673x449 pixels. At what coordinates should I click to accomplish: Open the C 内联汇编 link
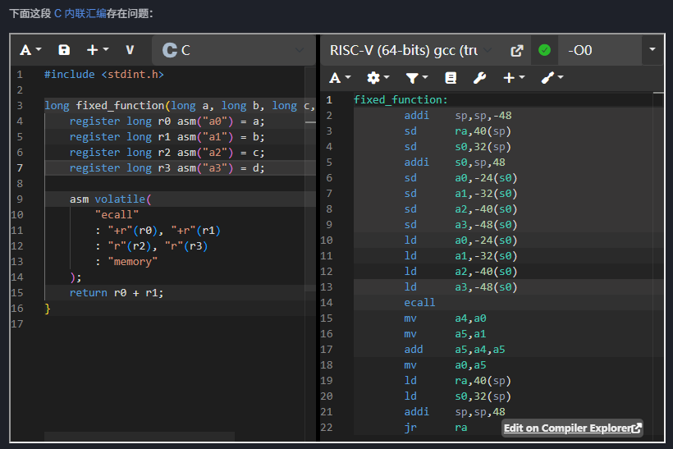(x=80, y=14)
